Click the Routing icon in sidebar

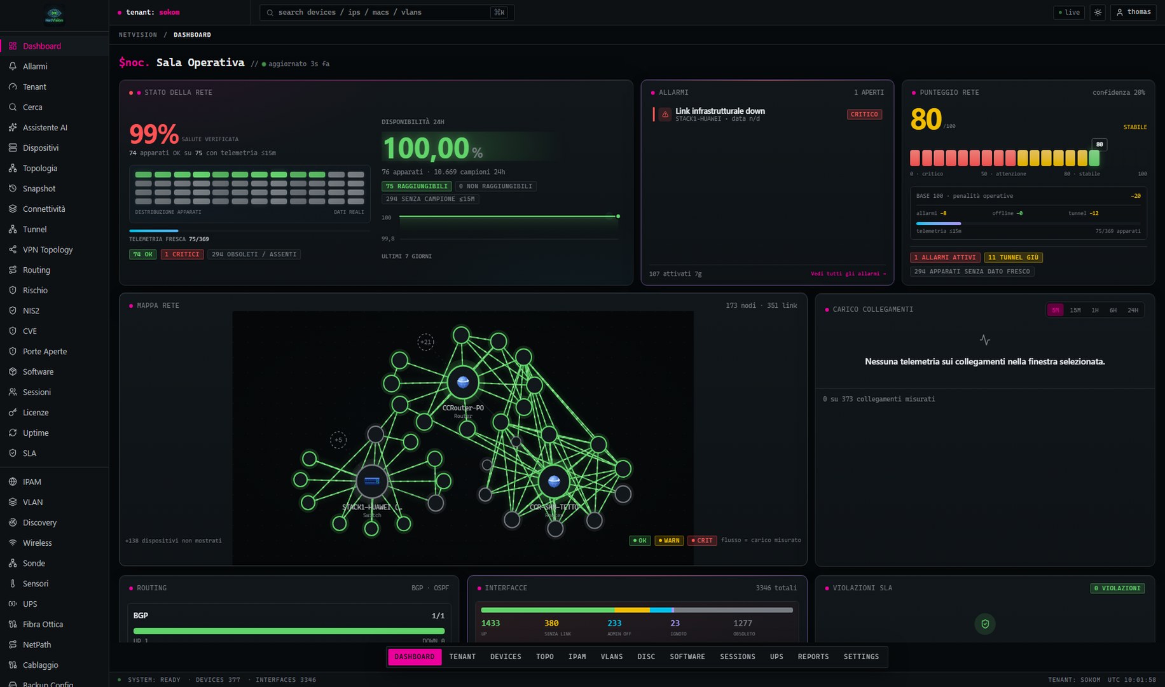click(13, 270)
